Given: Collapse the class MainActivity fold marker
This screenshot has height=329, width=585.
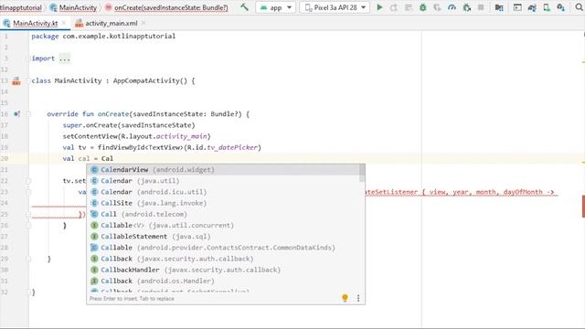Looking at the screenshot, I should point(28,81).
